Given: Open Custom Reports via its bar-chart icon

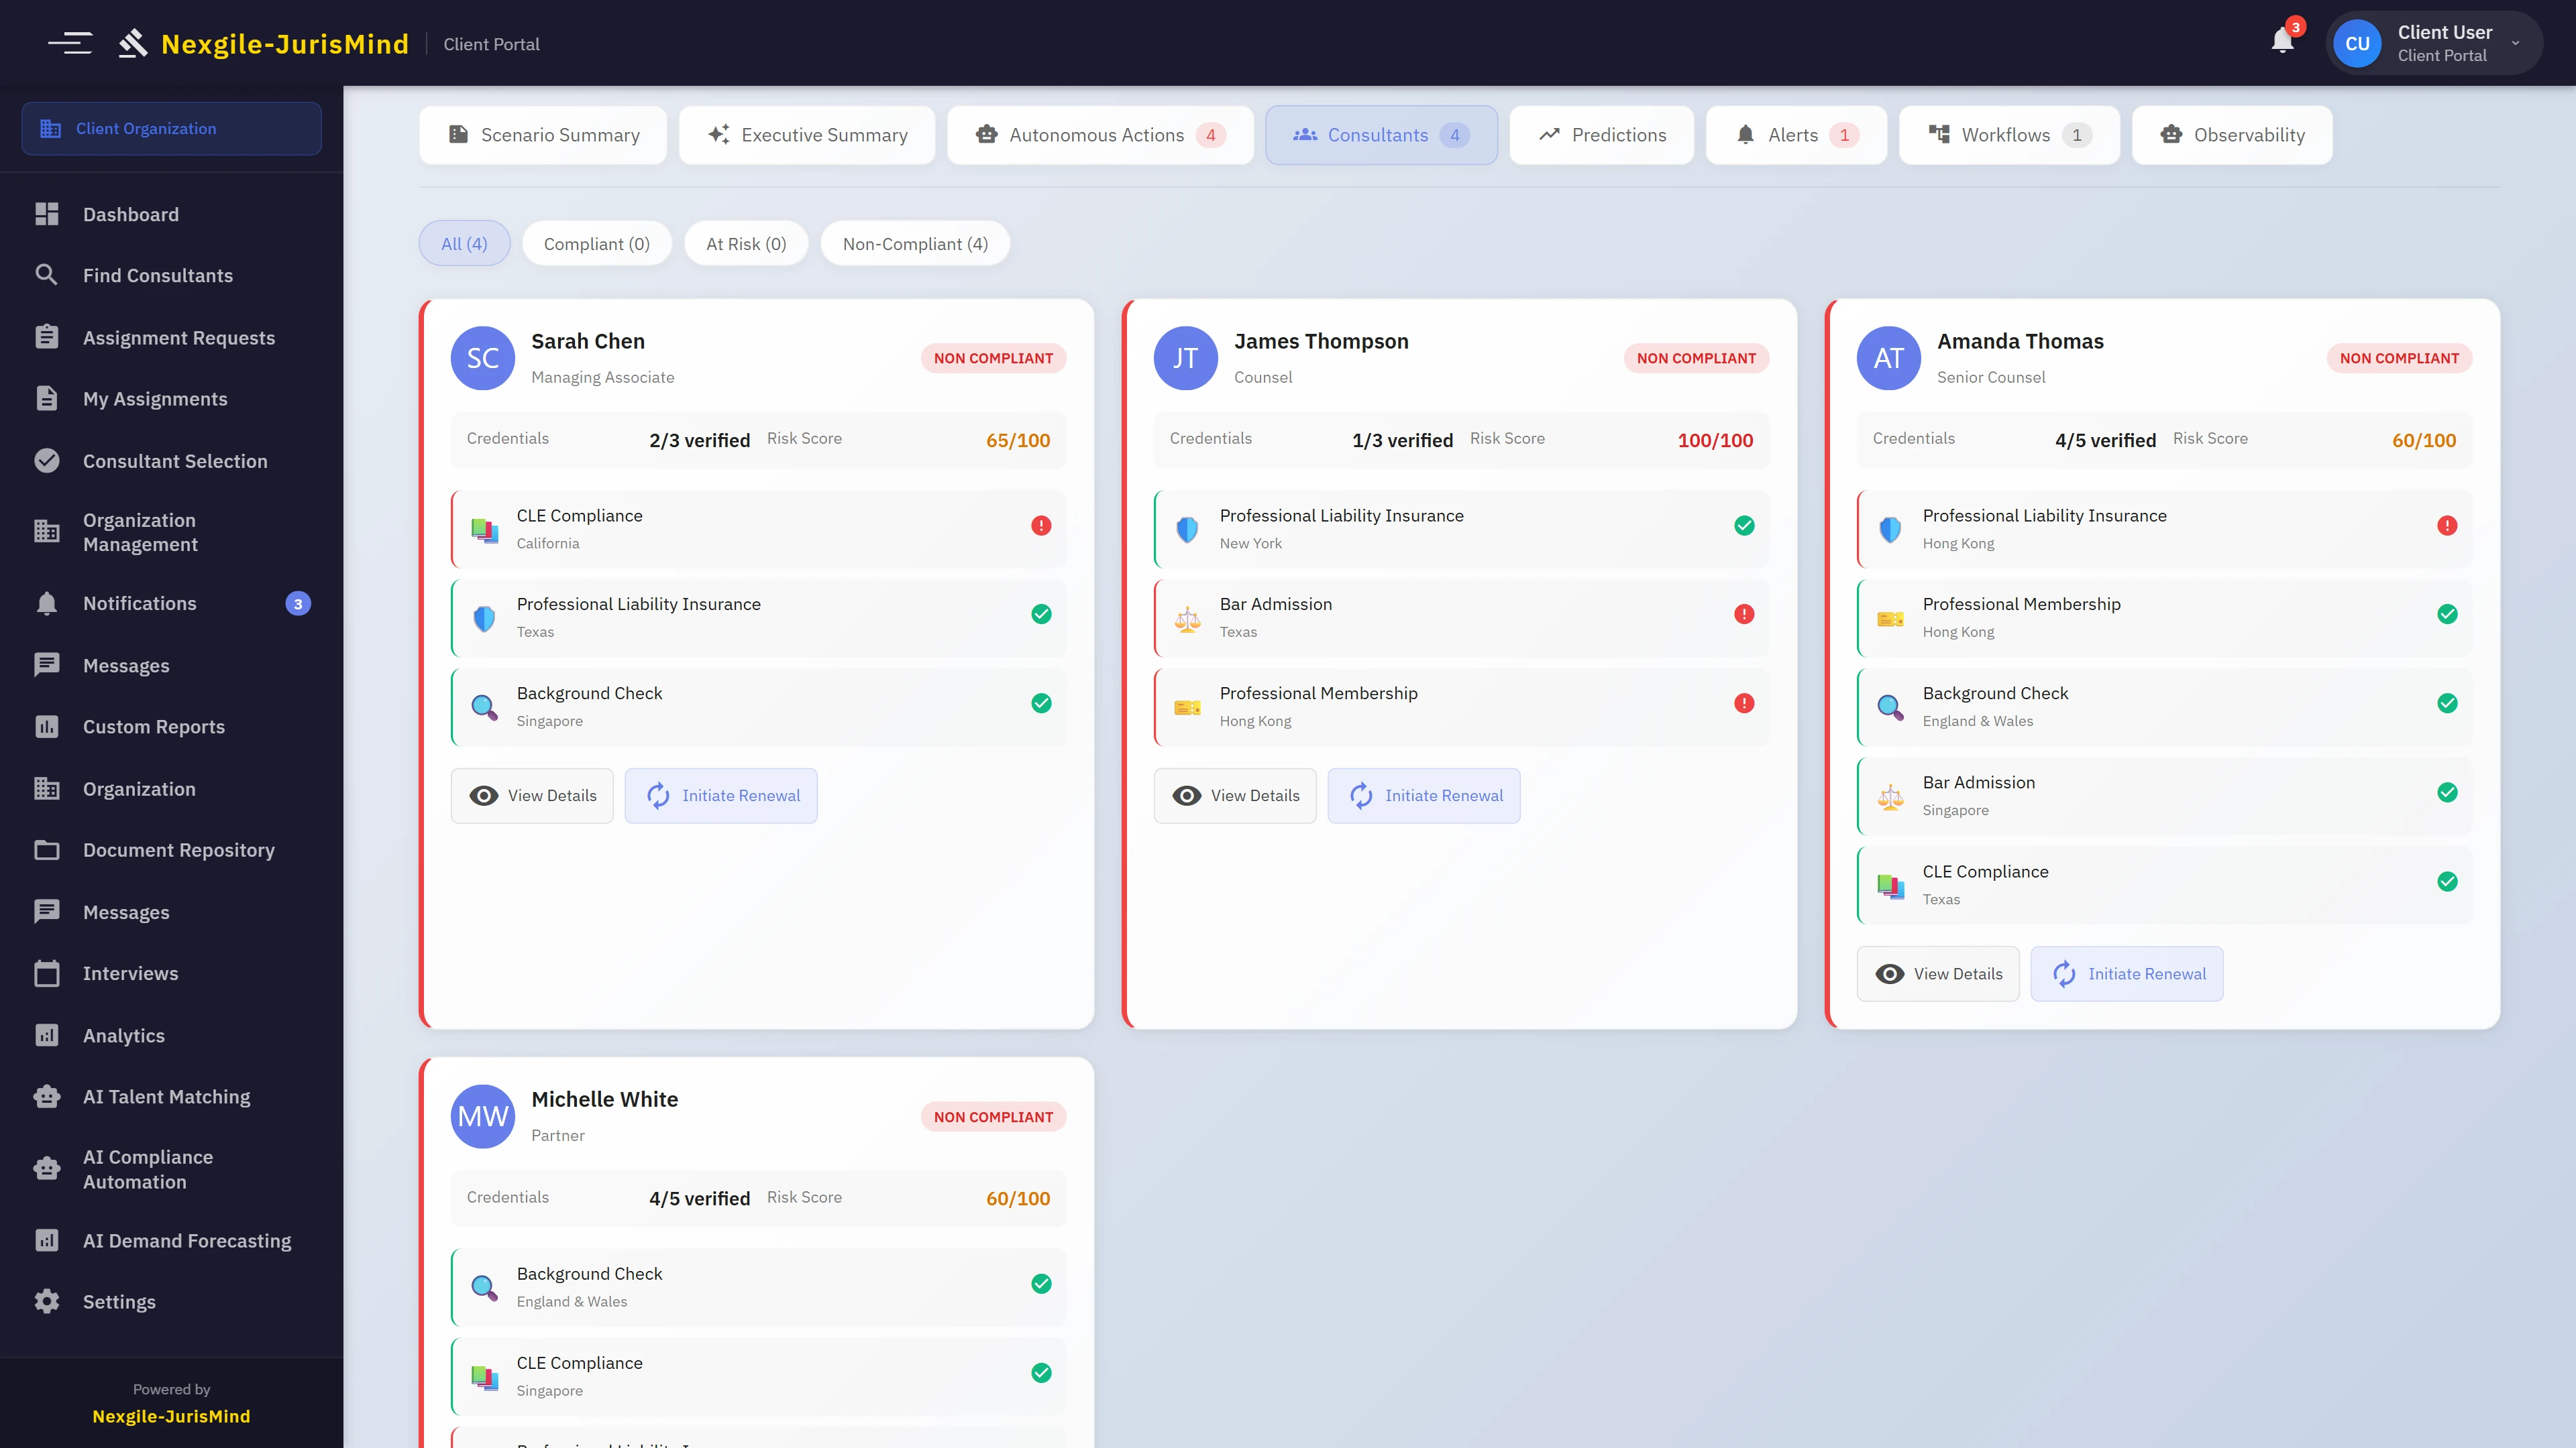Looking at the screenshot, I should 47,727.
